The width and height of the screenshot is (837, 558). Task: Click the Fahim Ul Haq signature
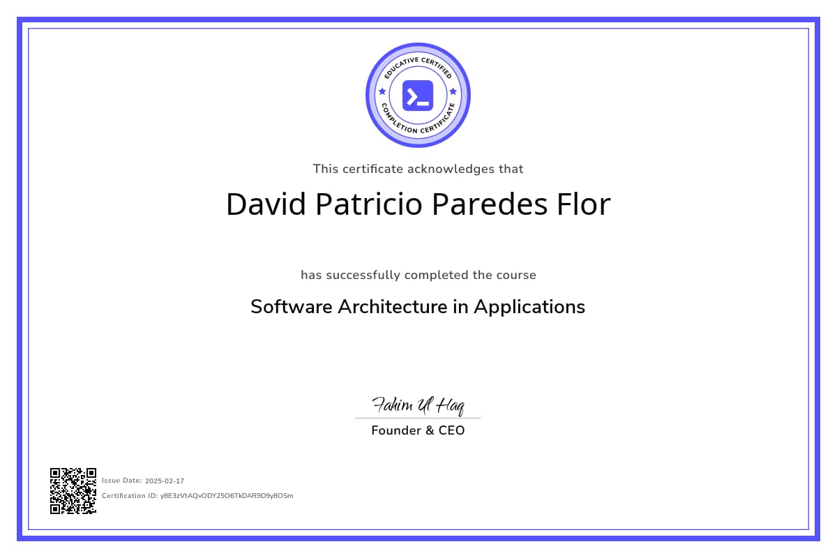tap(418, 405)
